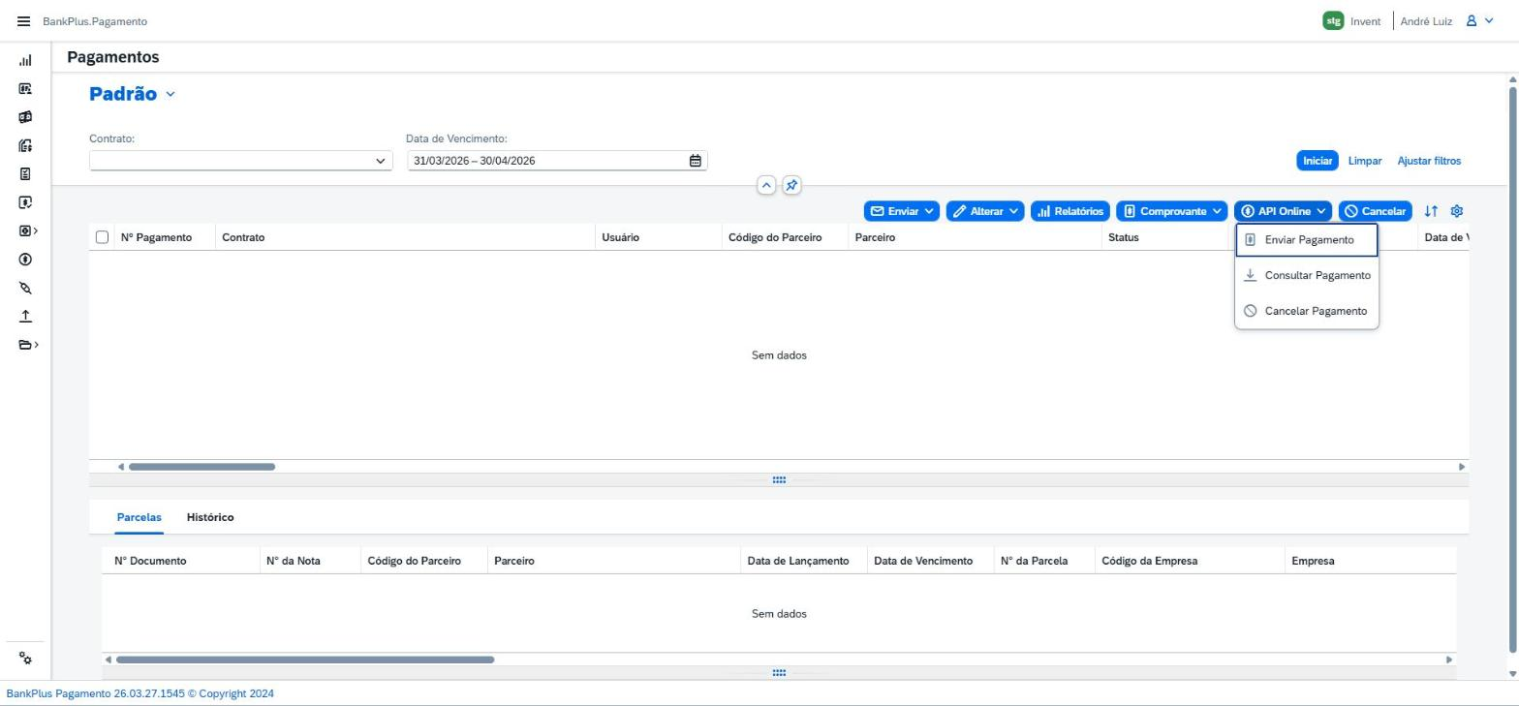Click the Limpar link
This screenshot has height=706, width=1519.
click(1364, 161)
